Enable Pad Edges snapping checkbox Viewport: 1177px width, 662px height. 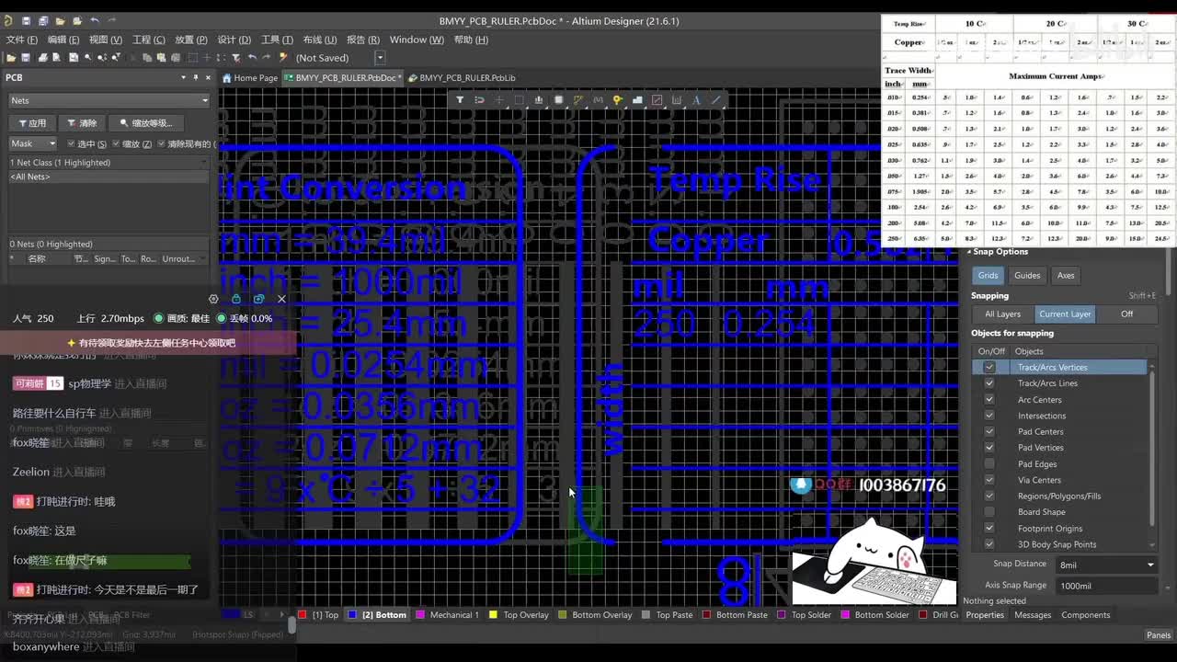click(x=989, y=463)
